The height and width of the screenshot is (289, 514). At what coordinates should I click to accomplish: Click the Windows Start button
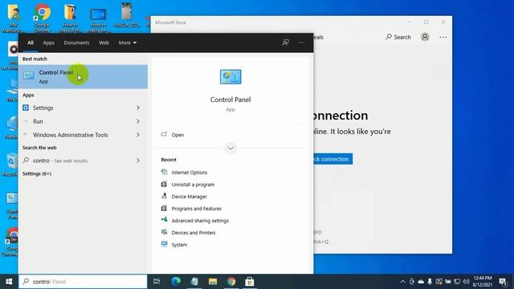9,282
